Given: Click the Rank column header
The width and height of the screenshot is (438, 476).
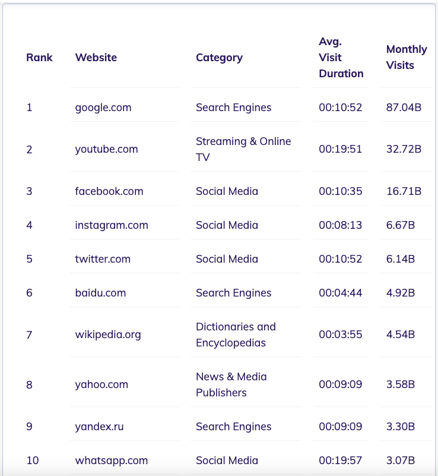Looking at the screenshot, I should point(39,58).
